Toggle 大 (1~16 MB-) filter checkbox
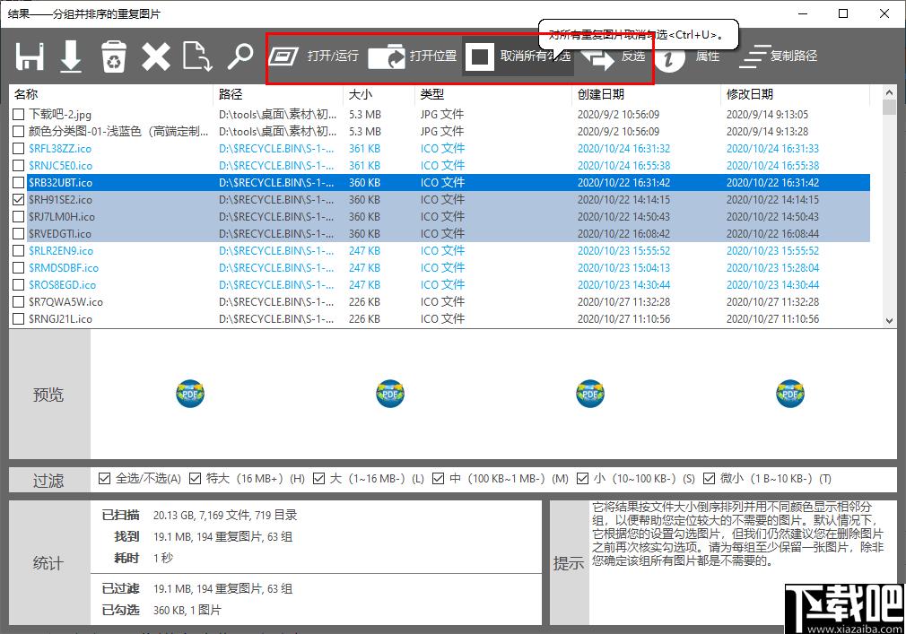The image size is (906, 634). 319,479
